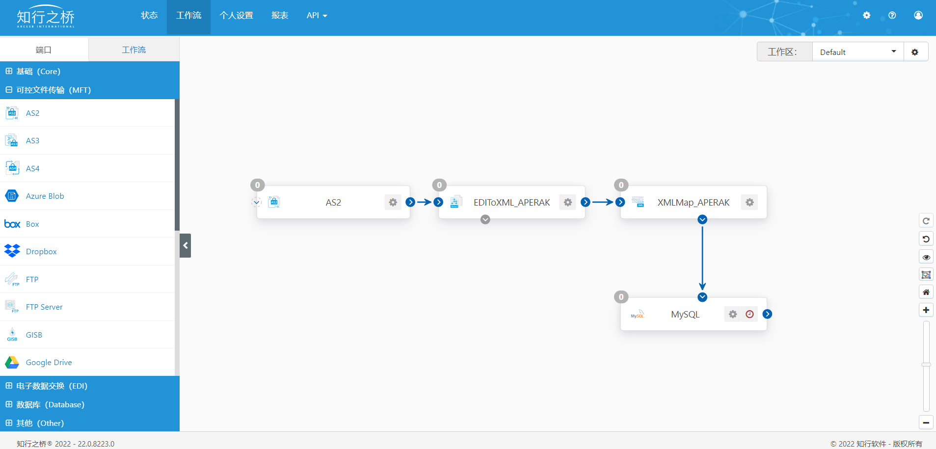
Task: Open the API dropdown menu
Action: [317, 16]
